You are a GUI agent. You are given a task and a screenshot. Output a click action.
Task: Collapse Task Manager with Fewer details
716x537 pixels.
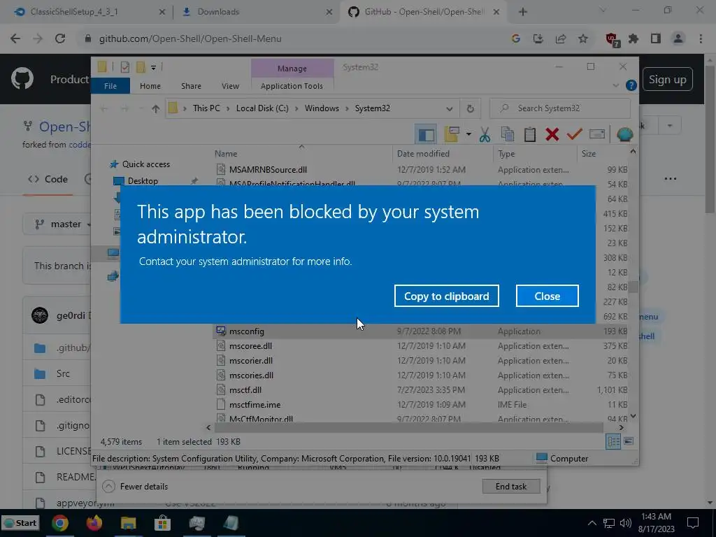pyautogui.click(x=135, y=487)
